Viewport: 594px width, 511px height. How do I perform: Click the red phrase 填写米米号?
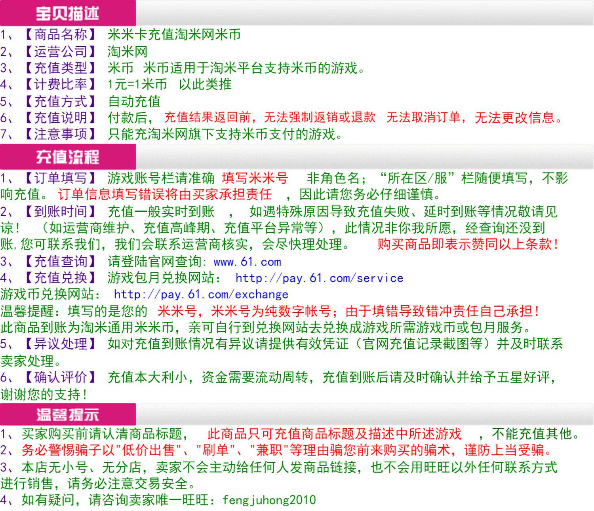[255, 178]
